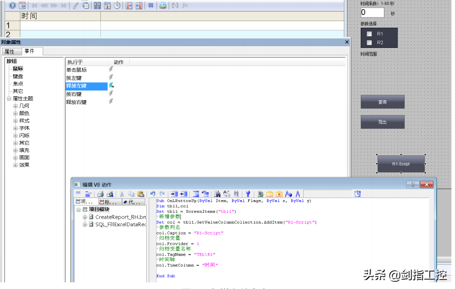Switch to the 属性 tab

10,51
